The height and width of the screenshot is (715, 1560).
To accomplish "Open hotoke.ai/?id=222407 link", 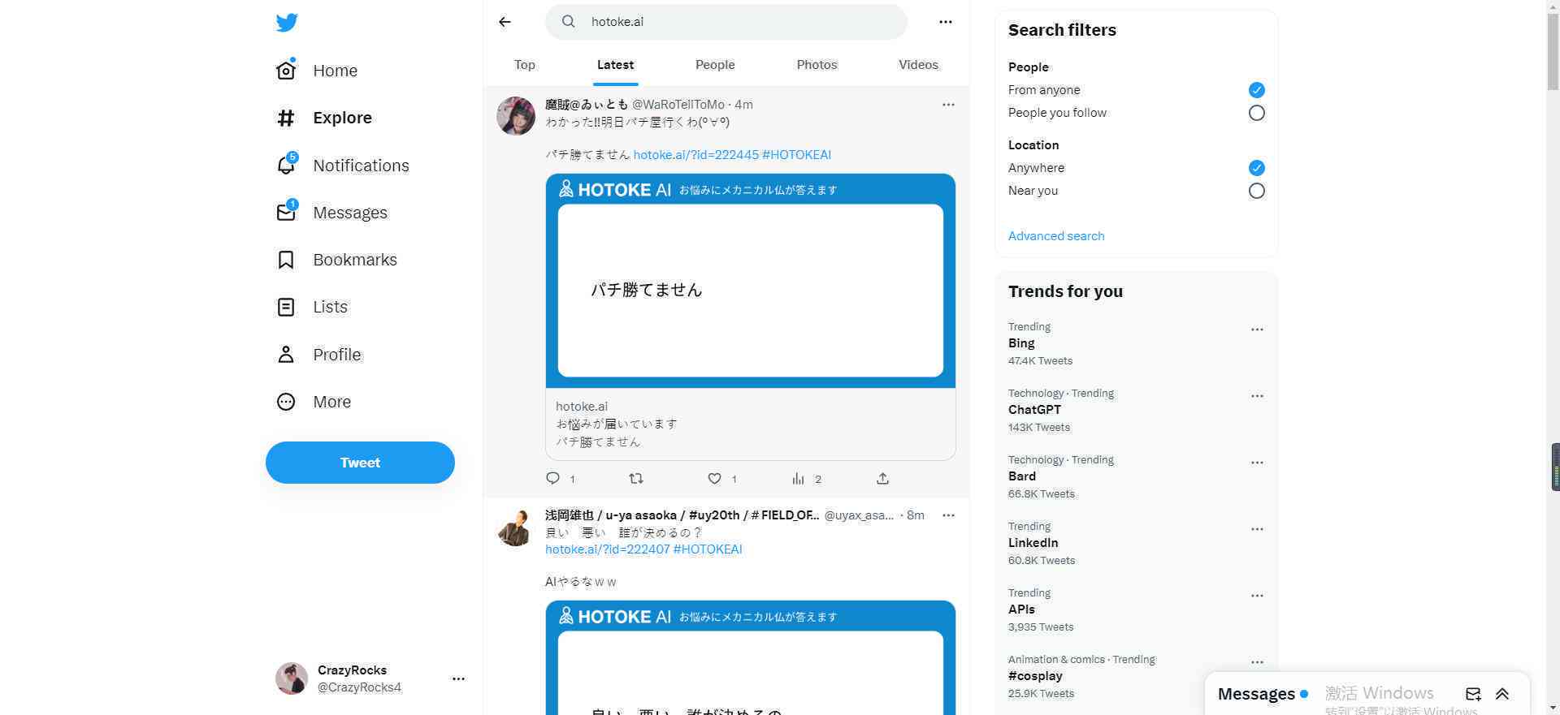I will click(x=608, y=549).
